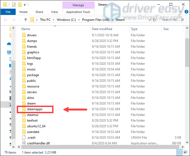Expand the ribbon with the chevron
The width and height of the screenshot is (190, 156).
click(181, 12)
